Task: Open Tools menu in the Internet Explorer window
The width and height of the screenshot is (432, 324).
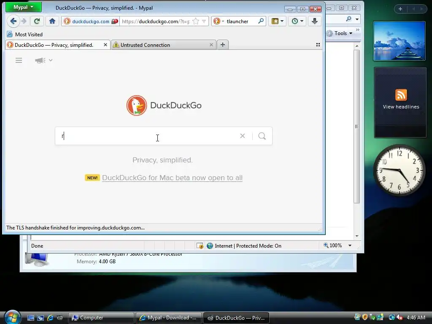Action: [340, 33]
